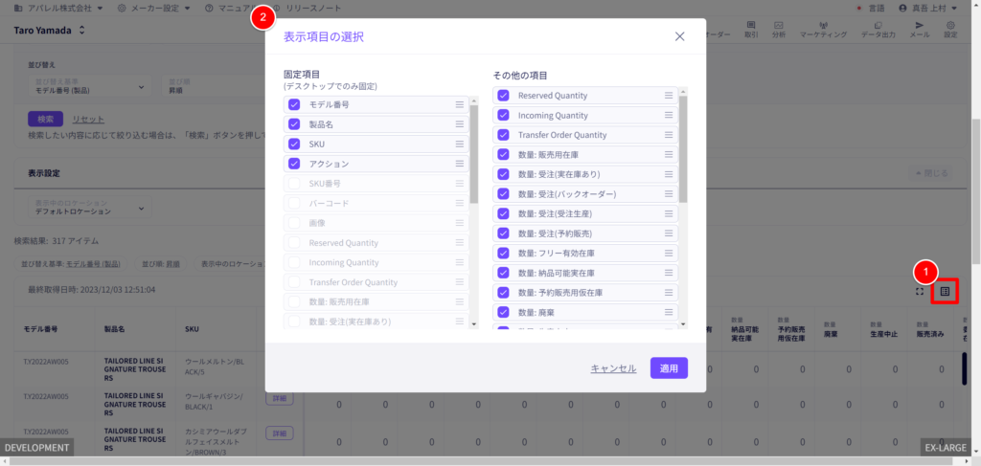Grab drag handle of 数量: 納品可能実在庫
Viewport: 981px width, 466px height.
click(669, 273)
